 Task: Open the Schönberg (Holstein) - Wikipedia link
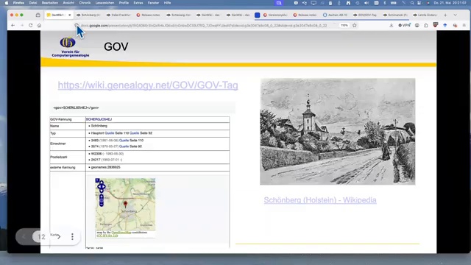tap(320, 200)
